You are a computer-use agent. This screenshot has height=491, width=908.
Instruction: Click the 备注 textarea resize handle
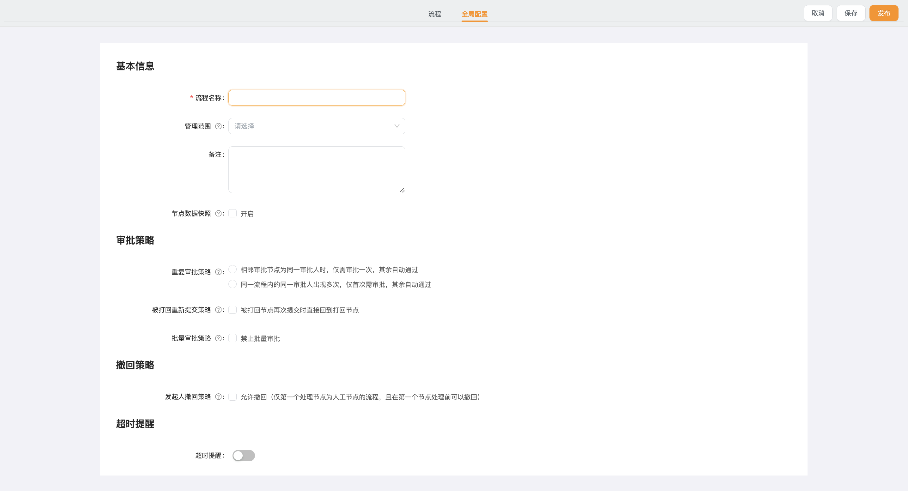click(x=402, y=190)
